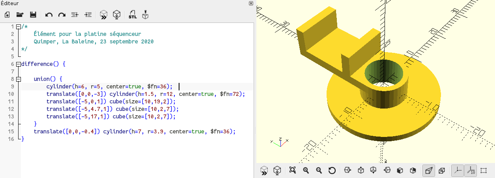Save the file with the floppy disk icon
Screen dimensions: 495x178
33,15
